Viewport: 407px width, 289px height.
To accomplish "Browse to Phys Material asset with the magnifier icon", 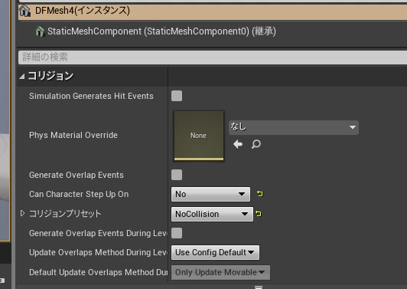I will coord(256,144).
